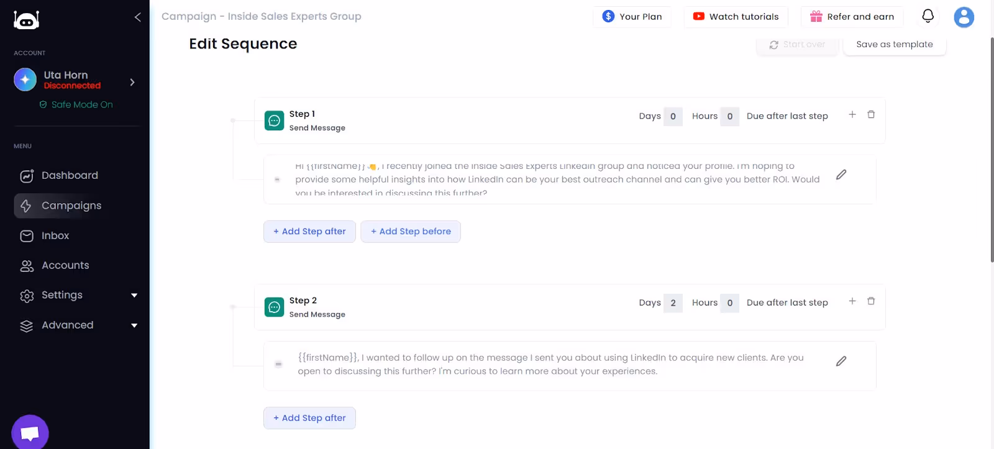Image resolution: width=994 pixels, height=449 pixels.
Task: Click Step 2 Send Message icon
Action: click(274, 307)
